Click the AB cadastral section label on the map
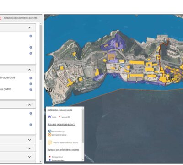This screenshot has height=165, width=183. click(x=49, y=90)
